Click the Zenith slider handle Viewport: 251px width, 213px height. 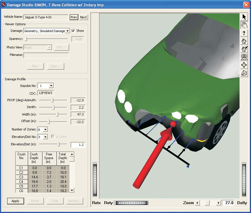tap(54, 107)
